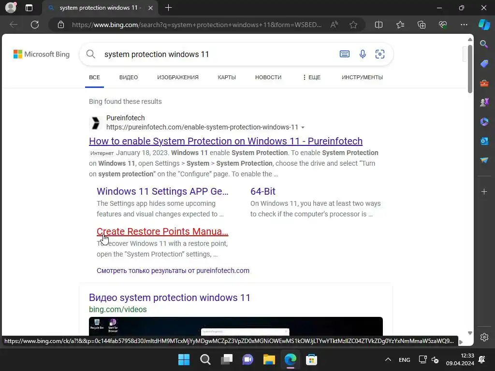
Task: Open the Collections panel
Action: coord(422,25)
